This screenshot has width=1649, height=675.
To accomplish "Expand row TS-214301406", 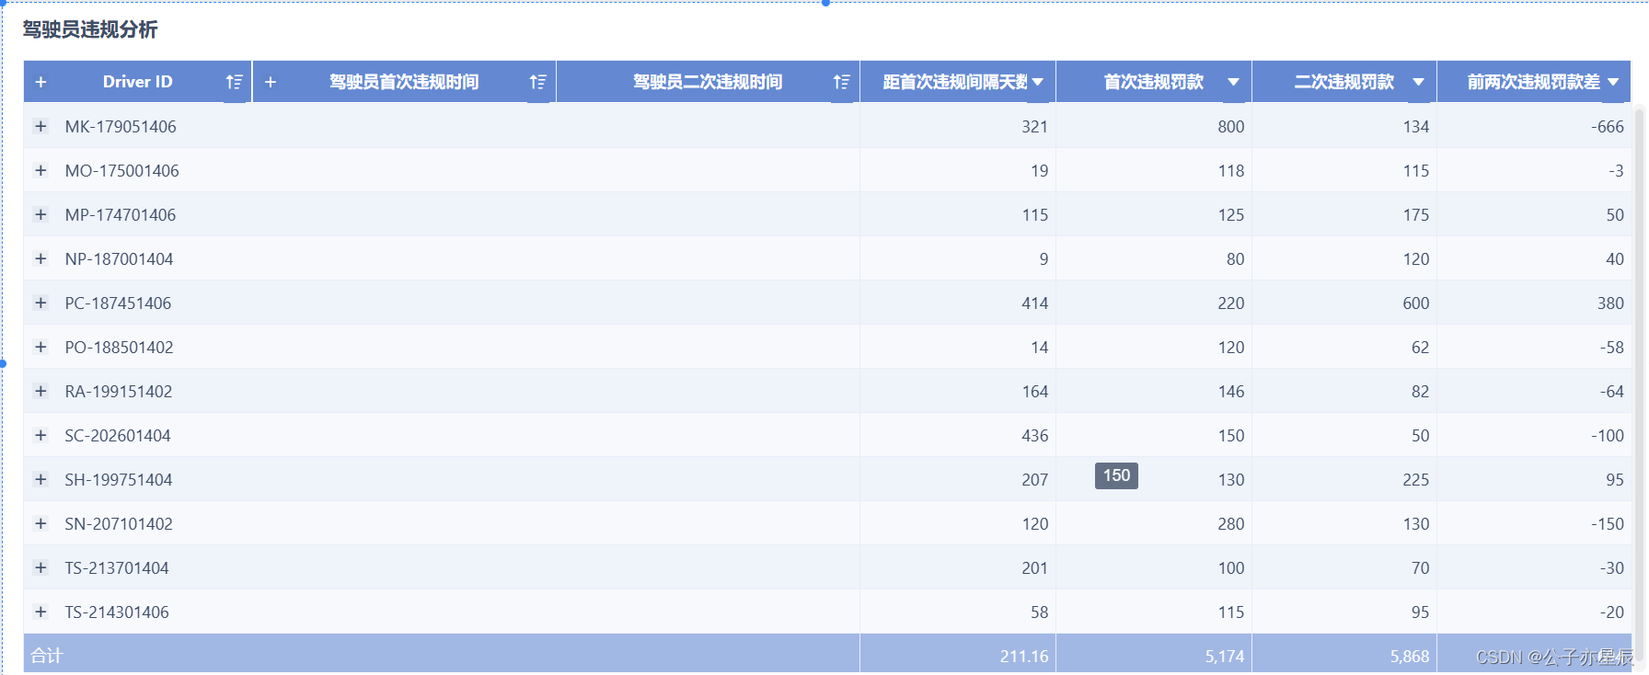I will (x=40, y=612).
